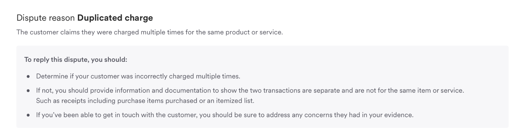Click "To reply this dispute, you should:" heading
This screenshot has height=134, width=520.
(x=76, y=60)
